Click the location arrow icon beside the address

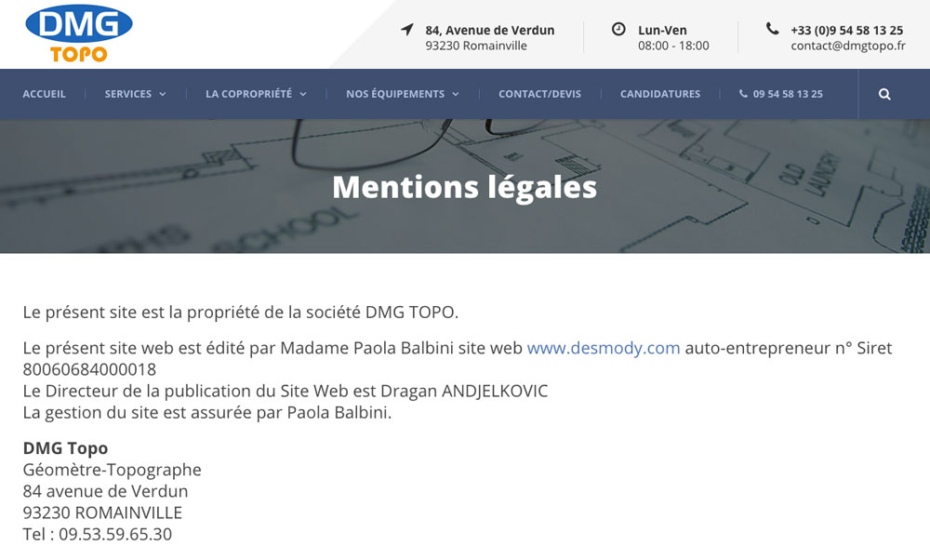(x=406, y=30)
